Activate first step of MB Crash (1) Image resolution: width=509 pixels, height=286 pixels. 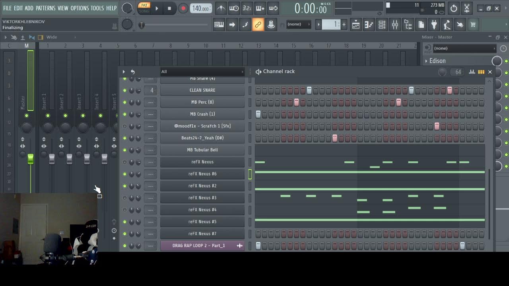click(x=258, y=114)
